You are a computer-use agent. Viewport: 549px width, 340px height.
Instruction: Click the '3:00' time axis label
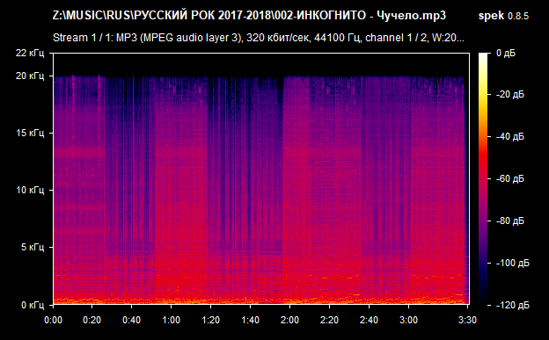pyautogui.click(x=408, y=320)
